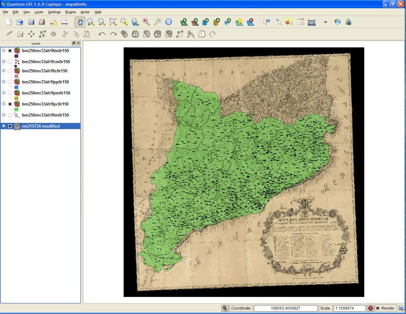The width and height of the screenshot is (406, 314).
Task: Redo the last edit
Action: point(113,34)
